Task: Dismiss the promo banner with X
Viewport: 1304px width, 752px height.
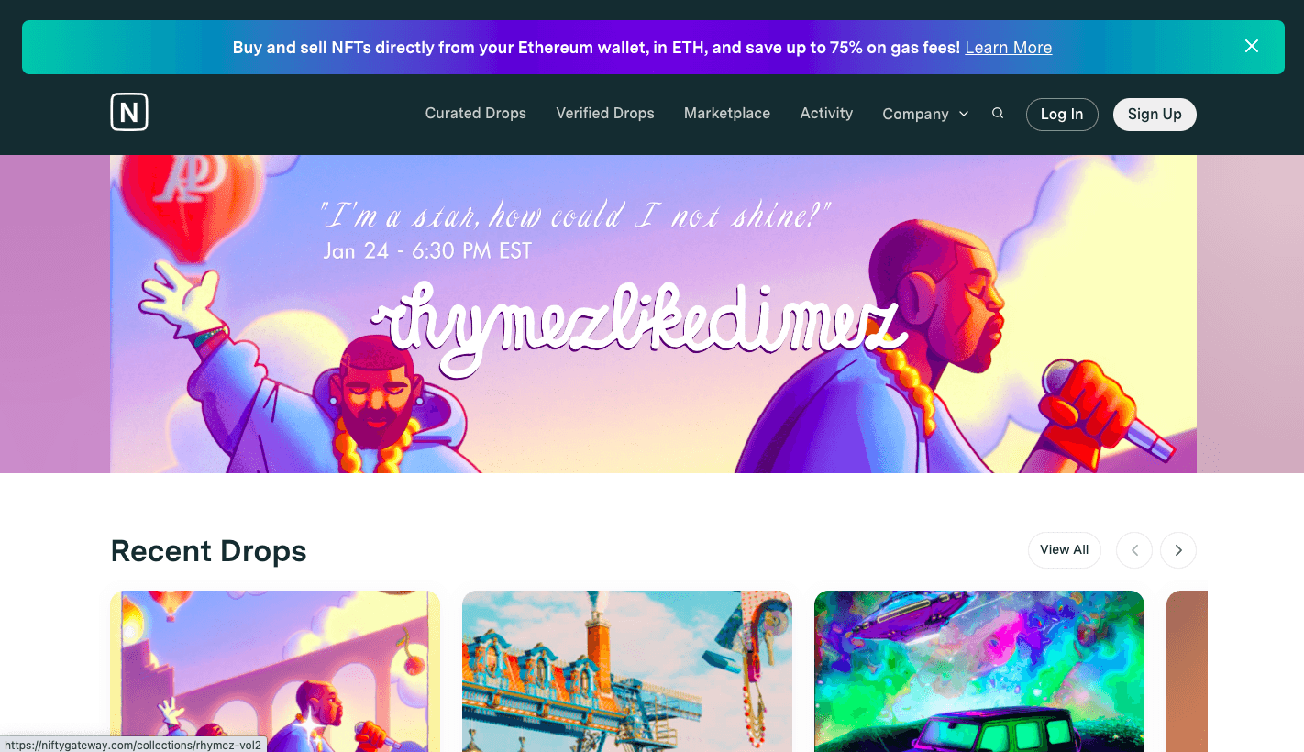Action: [x=1252, y=46]
